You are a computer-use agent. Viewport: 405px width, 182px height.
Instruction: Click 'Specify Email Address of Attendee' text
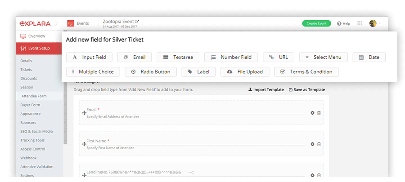click(x=113, y=117)
